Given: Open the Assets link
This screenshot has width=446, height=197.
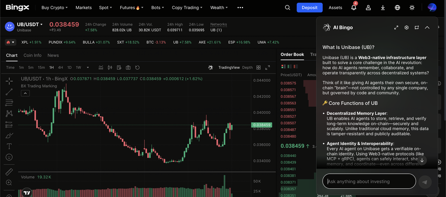Looking at the screenshot, I should (x=335, y=8).
